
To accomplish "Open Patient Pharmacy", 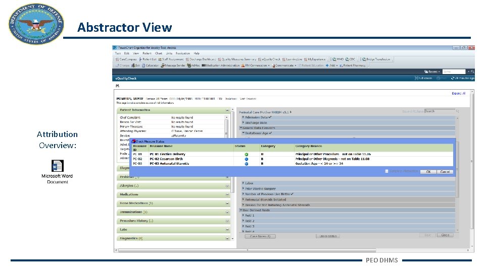I will point(353,65).
